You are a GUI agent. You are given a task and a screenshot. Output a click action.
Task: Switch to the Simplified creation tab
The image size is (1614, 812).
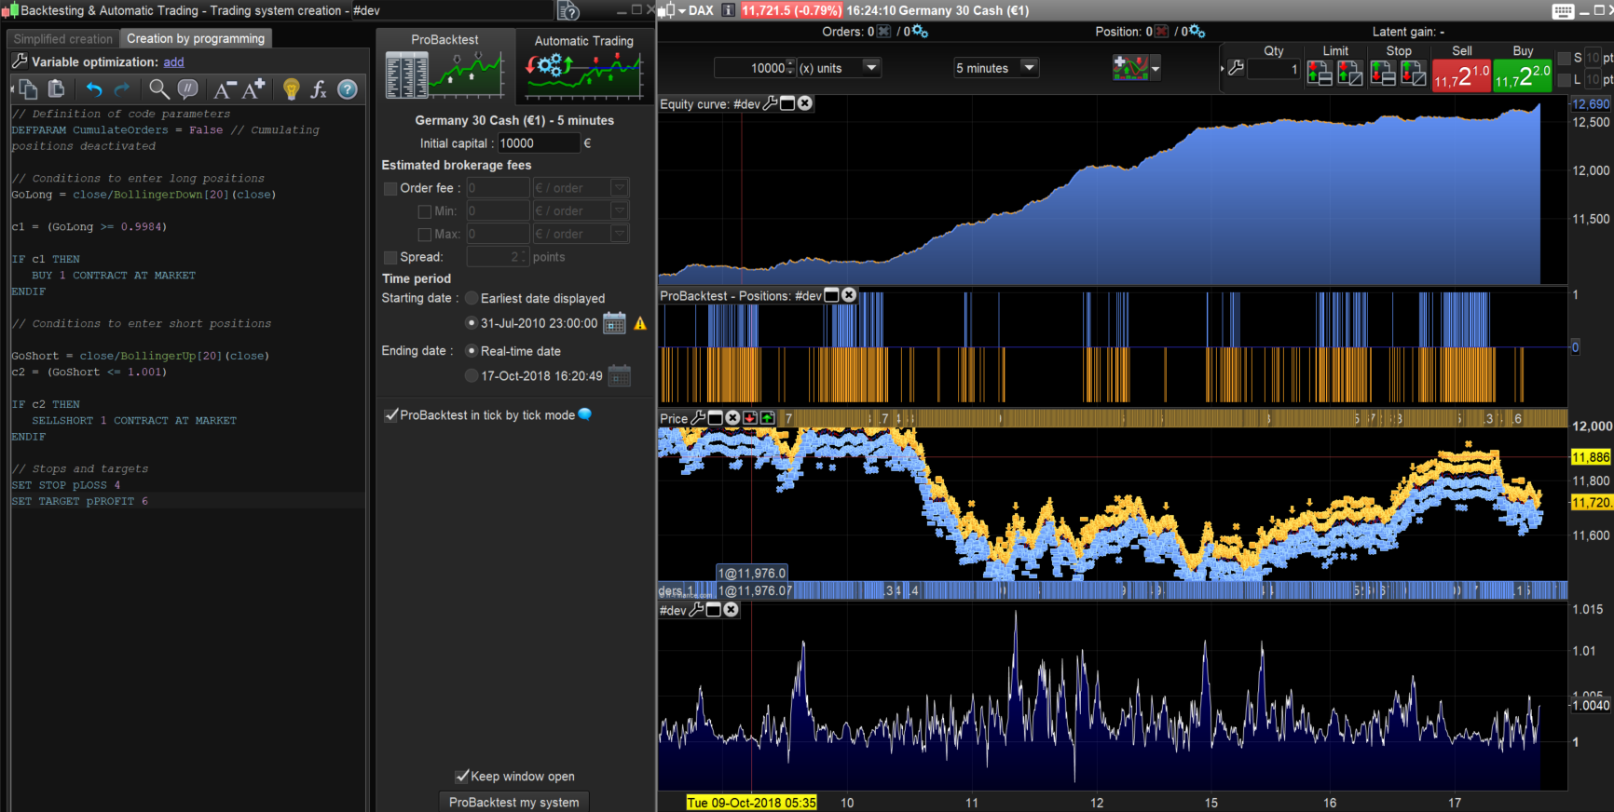pyautogui.click(x=62, y=39)
